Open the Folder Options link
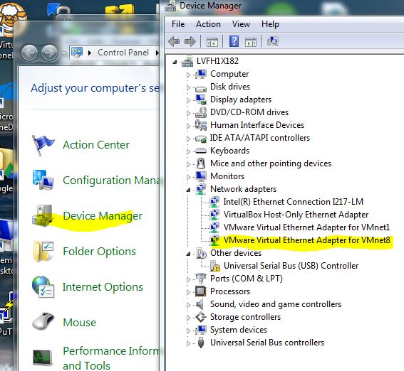The width and height of the screenshot is (404, 371). [99, 252]
